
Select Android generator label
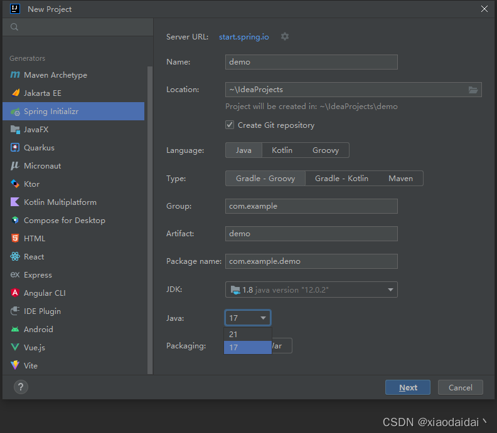tap(38, 329)
